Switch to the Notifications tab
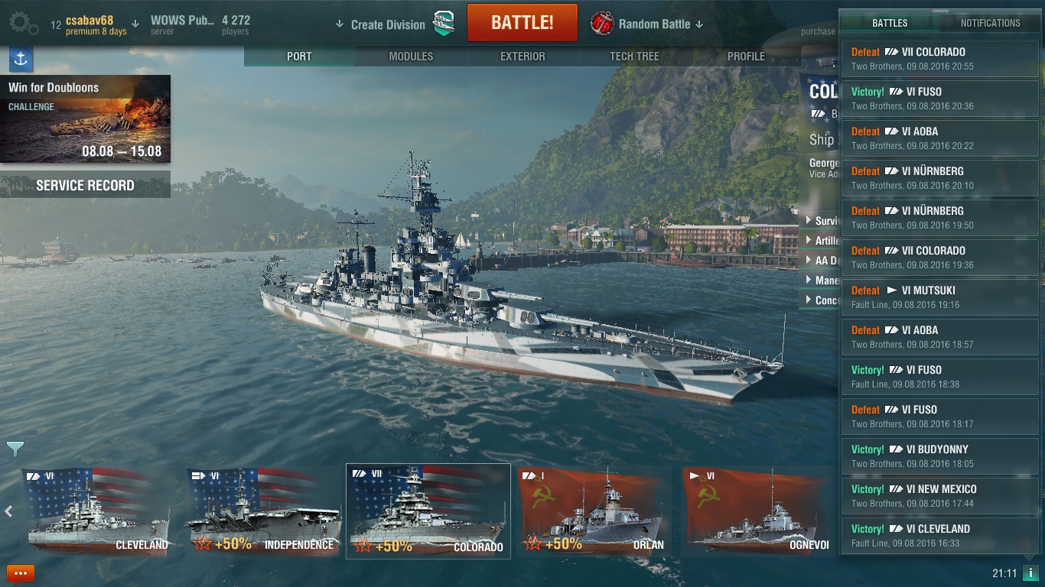 [x=990, y=23]
